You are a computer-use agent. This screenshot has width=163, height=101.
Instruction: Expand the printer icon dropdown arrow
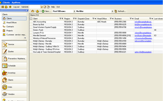pos(35,11)
